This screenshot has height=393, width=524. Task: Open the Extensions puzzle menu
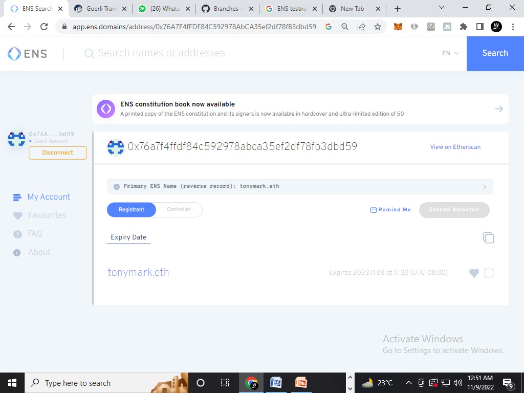pos(464,27)
